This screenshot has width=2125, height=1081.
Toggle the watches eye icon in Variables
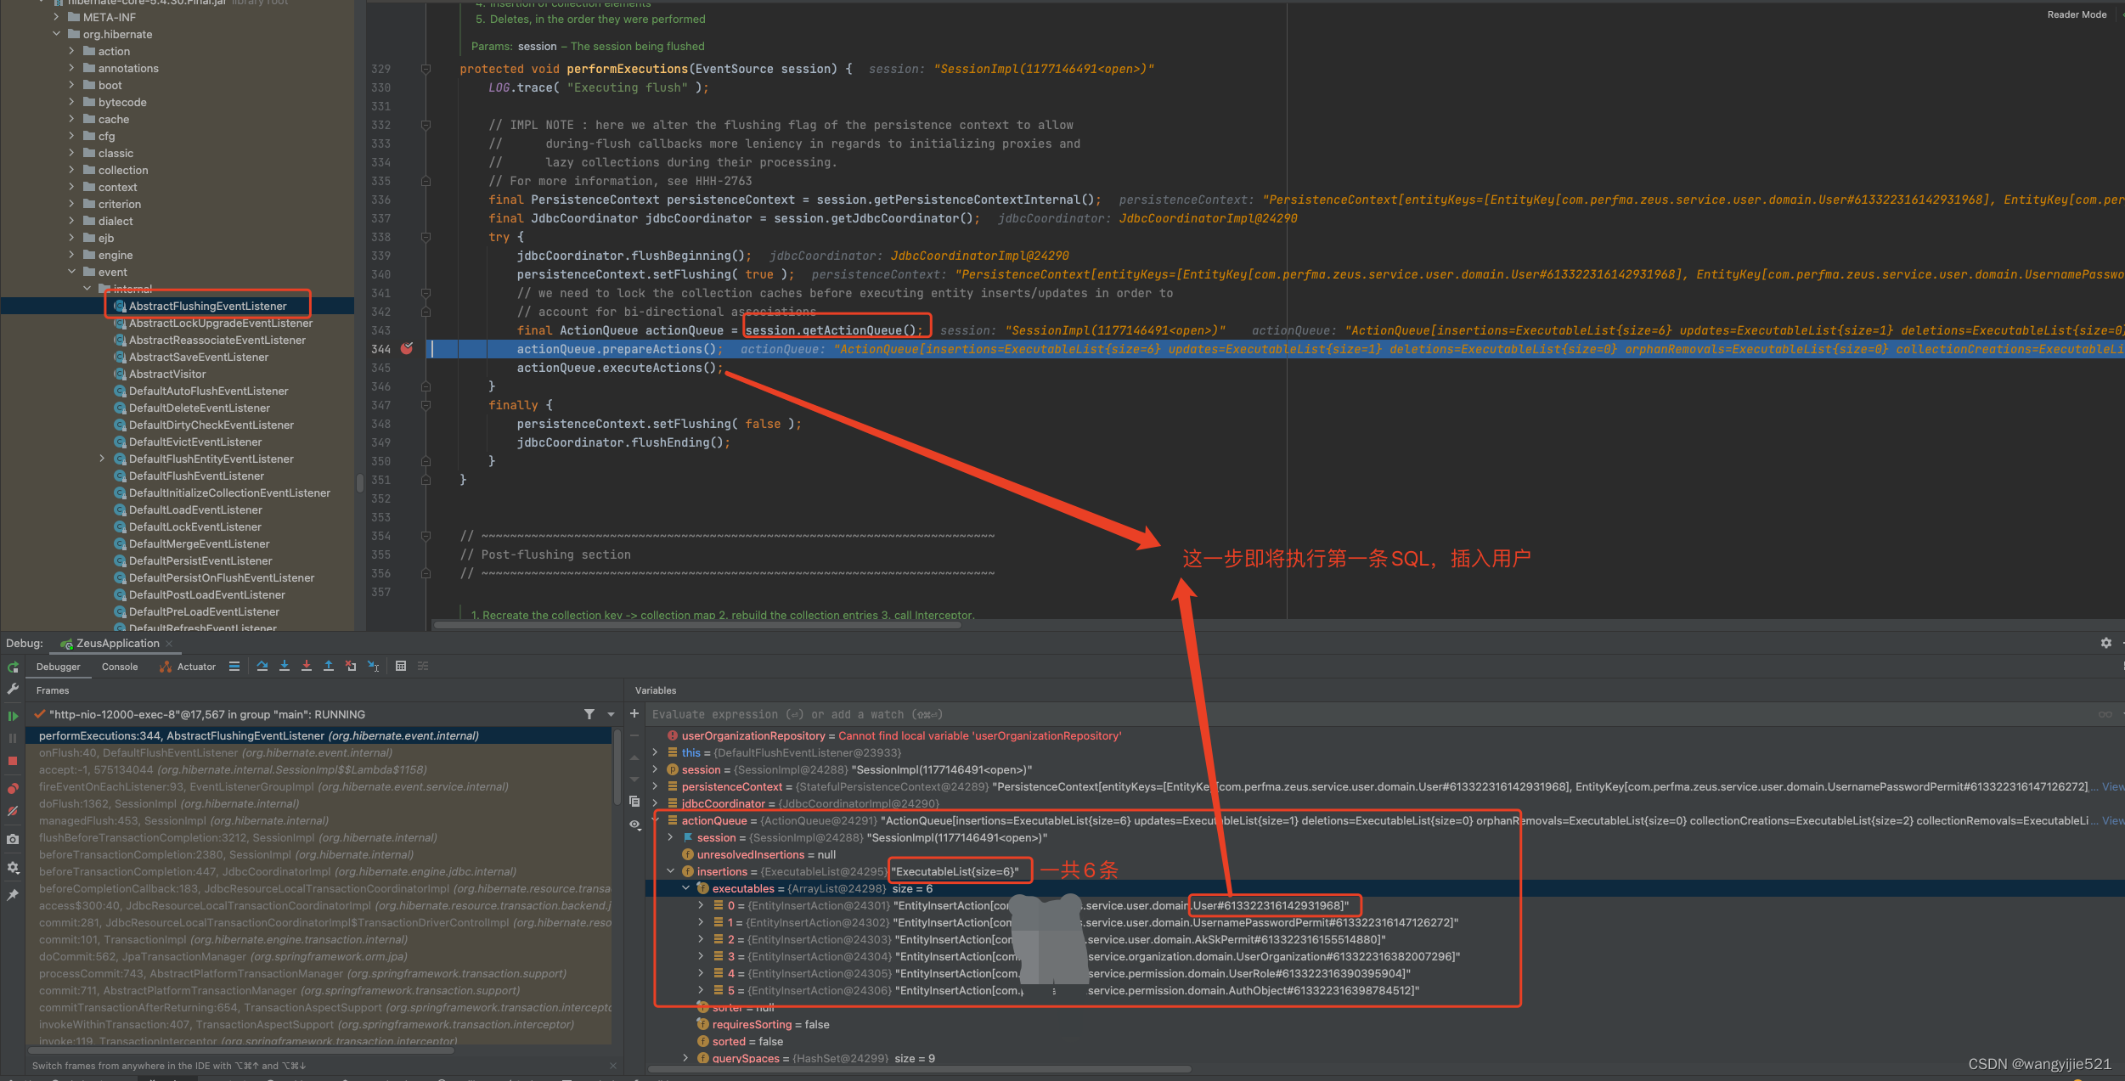coord(634,825)
